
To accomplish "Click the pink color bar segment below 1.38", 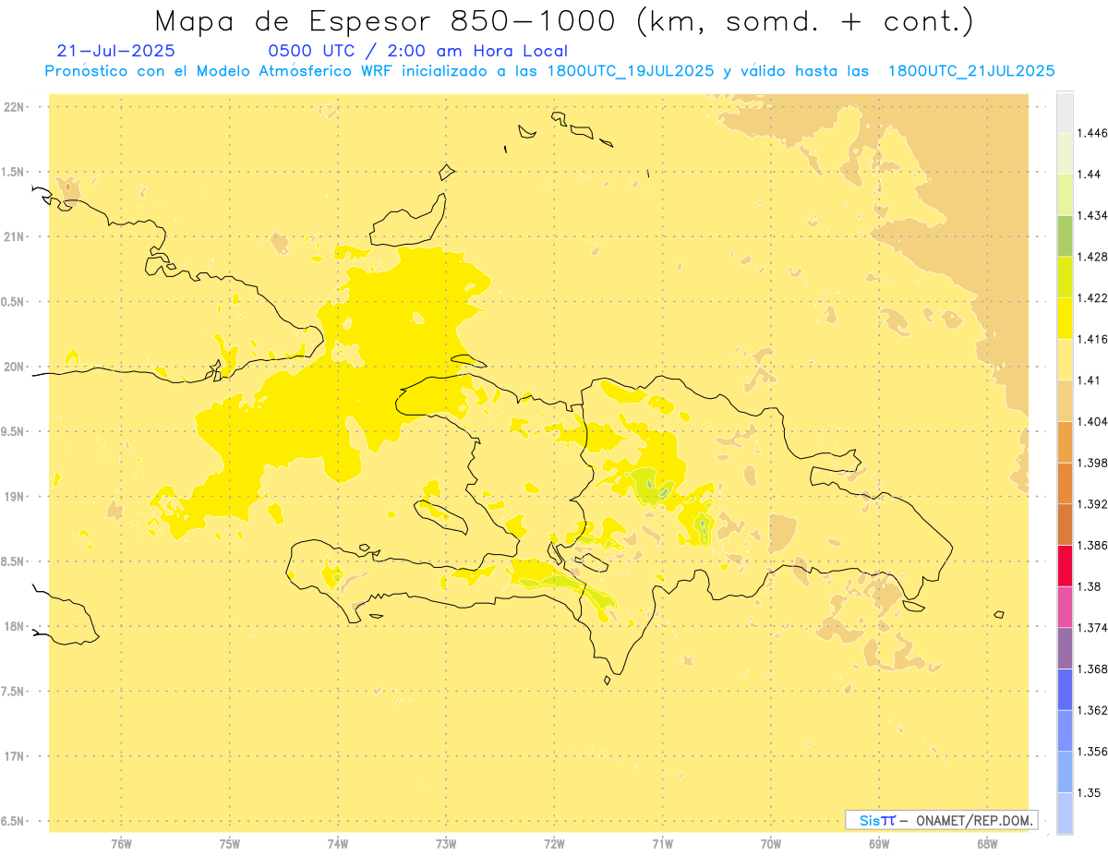I will pyautogui.click(x=1065, y=607).
